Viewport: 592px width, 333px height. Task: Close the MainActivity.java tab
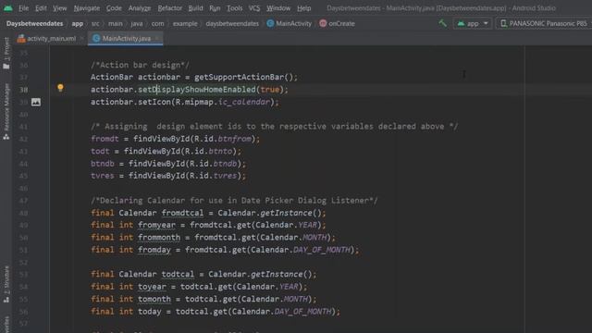coord(156,39)
